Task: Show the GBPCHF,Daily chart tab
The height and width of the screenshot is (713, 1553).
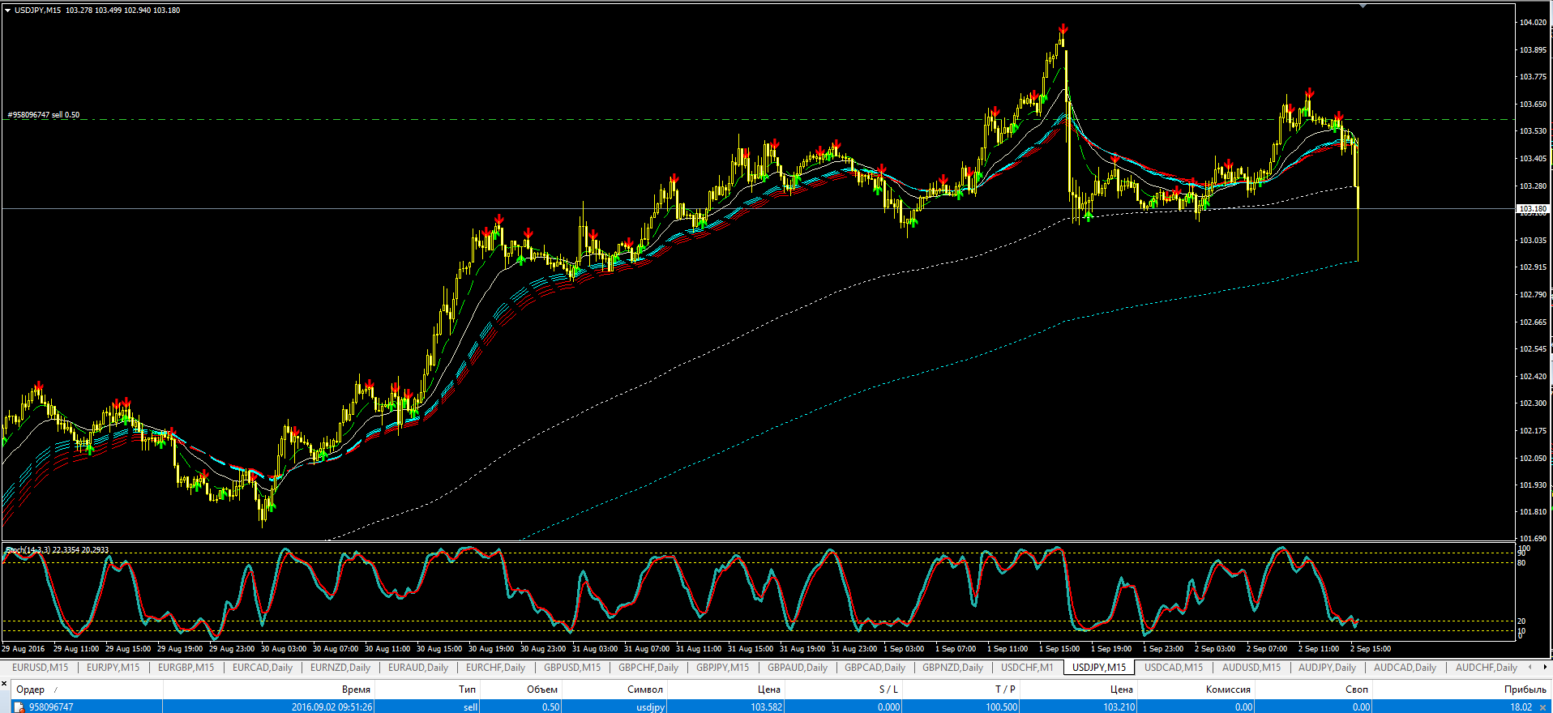Action: [648, 668]
